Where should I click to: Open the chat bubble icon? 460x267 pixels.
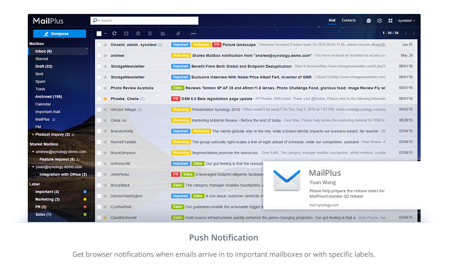click(x=369, y=20)
